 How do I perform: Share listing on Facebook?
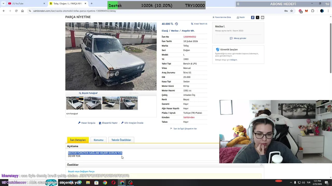[253, 17]
